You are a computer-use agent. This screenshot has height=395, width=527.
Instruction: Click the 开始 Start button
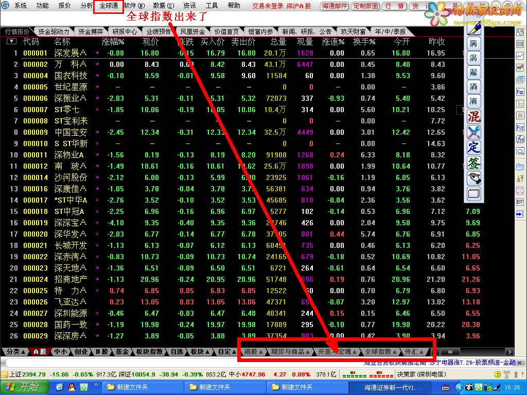pyautogui.click(x=24, y=387)
